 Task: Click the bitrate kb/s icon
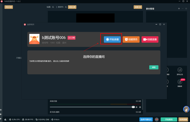point(52,119)
